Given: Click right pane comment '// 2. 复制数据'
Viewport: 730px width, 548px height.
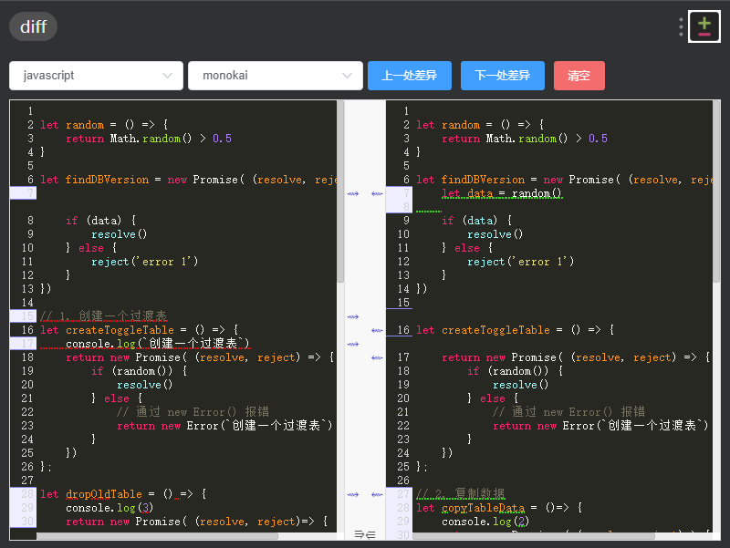Looking at the screenshot, I should 461,493.
